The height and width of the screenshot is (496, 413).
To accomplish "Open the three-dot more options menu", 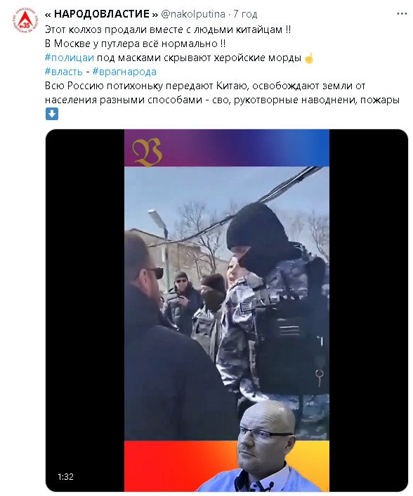I will click(x=402, y=14).
